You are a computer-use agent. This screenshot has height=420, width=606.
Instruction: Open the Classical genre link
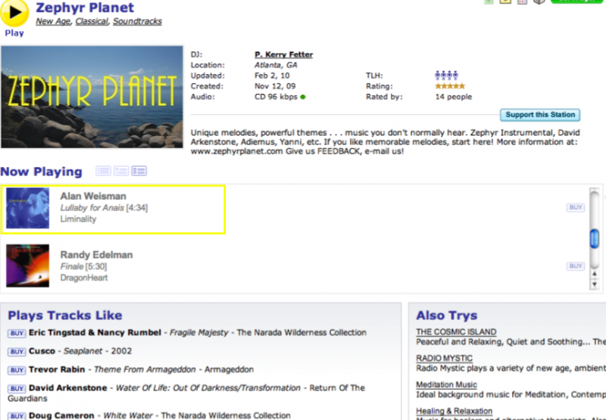tap(92, 22)
